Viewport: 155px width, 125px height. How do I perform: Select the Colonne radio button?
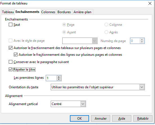106,25
